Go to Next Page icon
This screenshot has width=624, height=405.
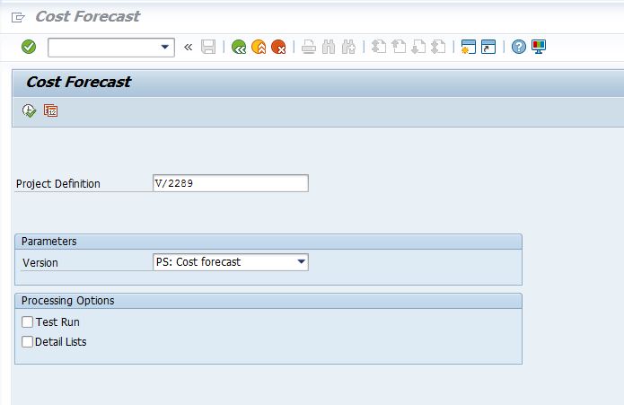coord(418,47)
